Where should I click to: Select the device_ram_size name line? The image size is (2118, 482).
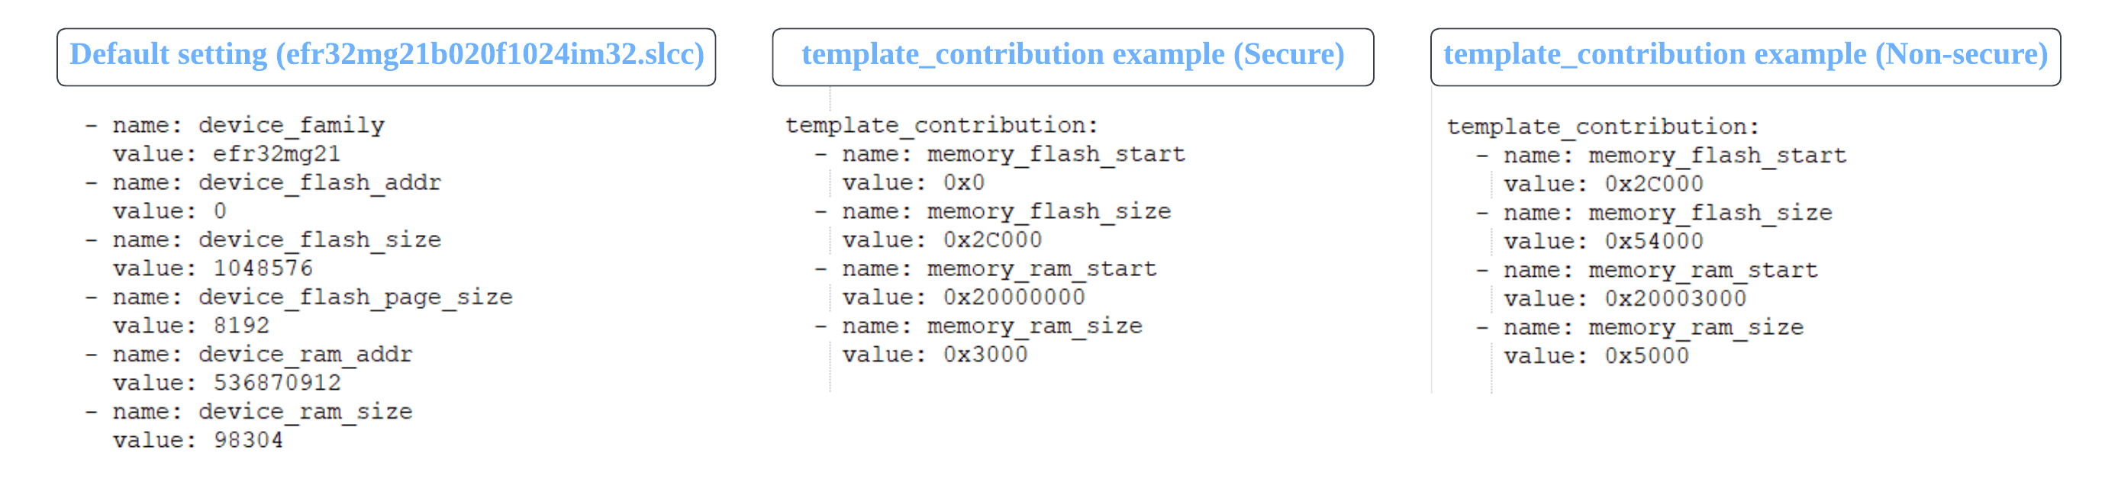[x=305, y=412]
